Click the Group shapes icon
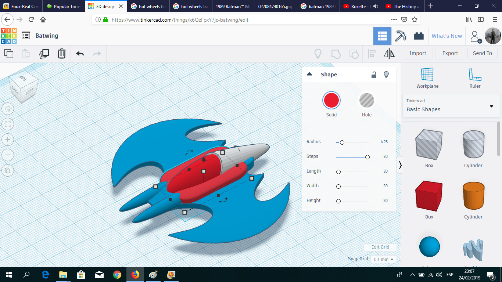Image resolution: width=502 pixels, height=282 pixels. [x=336, y=54]
